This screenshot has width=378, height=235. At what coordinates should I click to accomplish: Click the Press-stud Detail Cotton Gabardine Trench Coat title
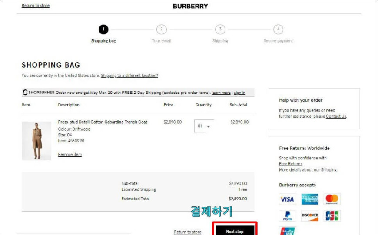[x=103, y=122]
